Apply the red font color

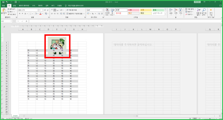pyautogui.click(x=40, y=14)
